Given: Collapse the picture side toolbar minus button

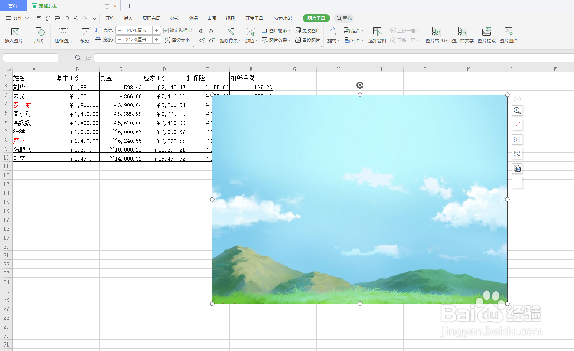Looking at the screenshot, I should click(517, 99).
